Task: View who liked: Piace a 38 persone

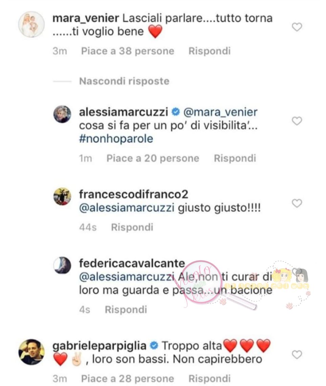Action: click(x=128, y=51)
